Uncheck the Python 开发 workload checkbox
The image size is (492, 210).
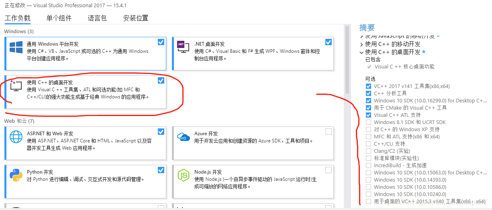[x=161, y=170]
